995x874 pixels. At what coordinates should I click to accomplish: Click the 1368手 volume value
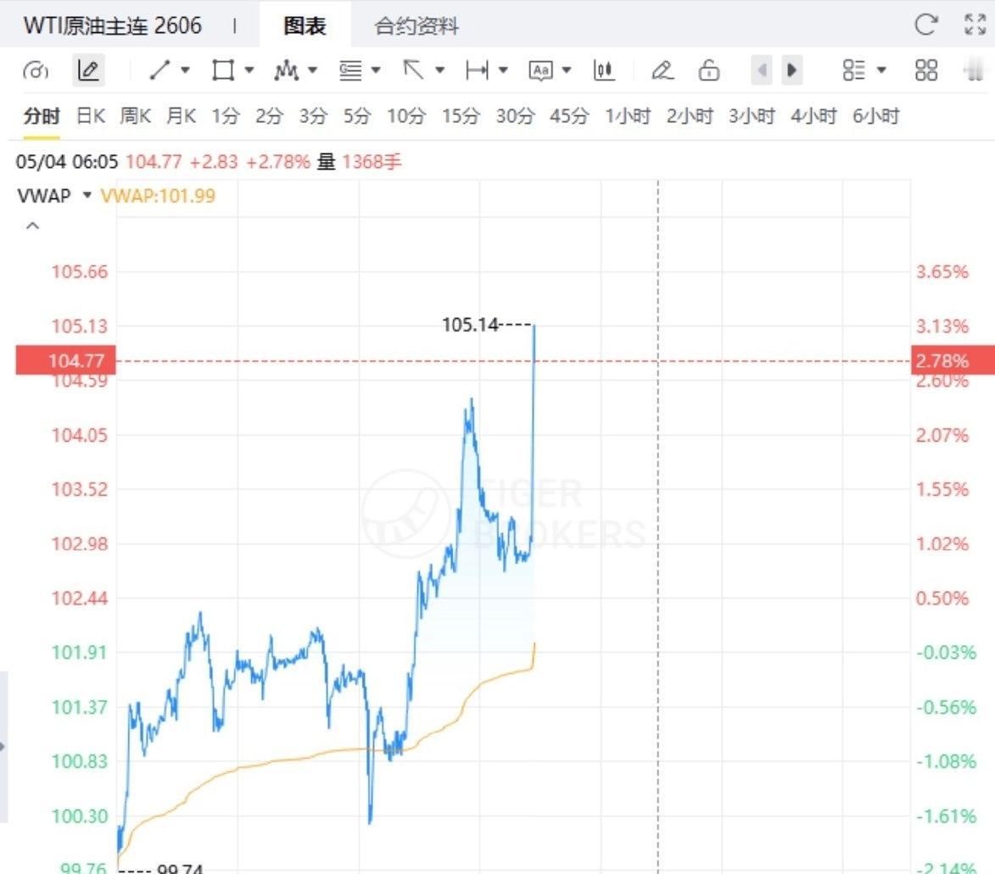(x=372, y=162)
